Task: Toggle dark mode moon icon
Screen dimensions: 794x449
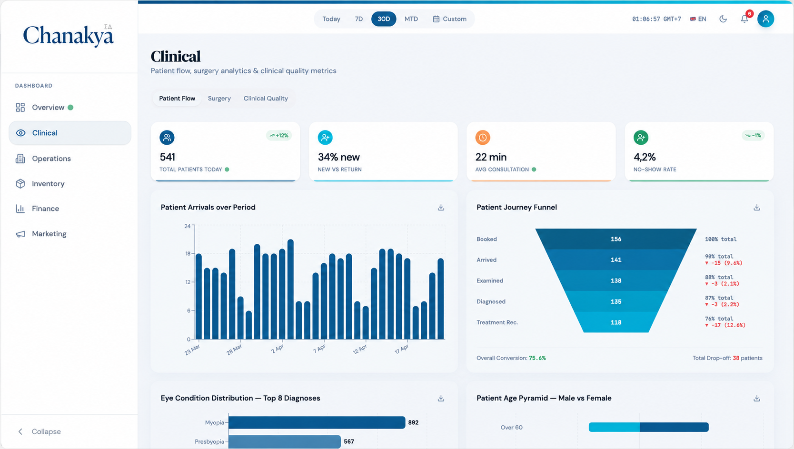Action: [x=723, y=19]
